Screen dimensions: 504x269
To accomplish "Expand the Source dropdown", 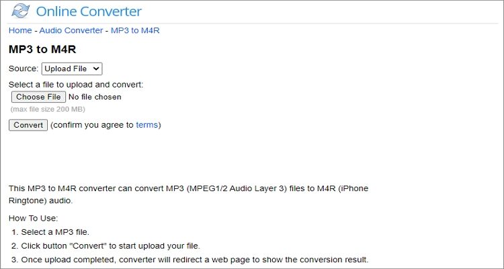I will [x=72, y=68].
